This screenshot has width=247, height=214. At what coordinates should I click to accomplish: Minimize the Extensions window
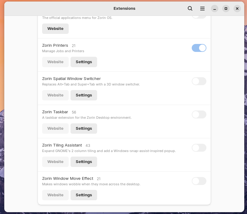(215, 9)
